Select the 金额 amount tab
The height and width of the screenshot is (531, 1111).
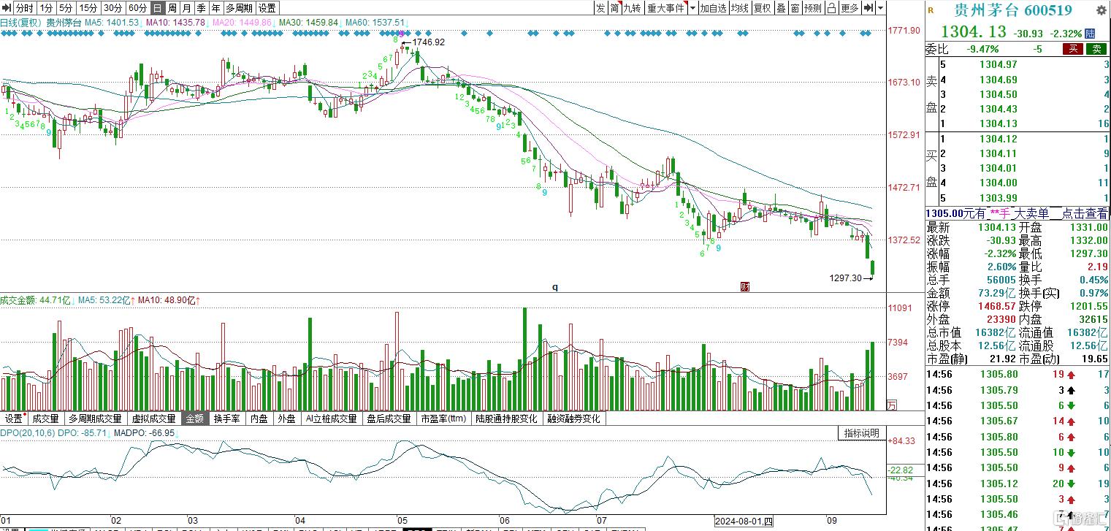tap(195, 419)
